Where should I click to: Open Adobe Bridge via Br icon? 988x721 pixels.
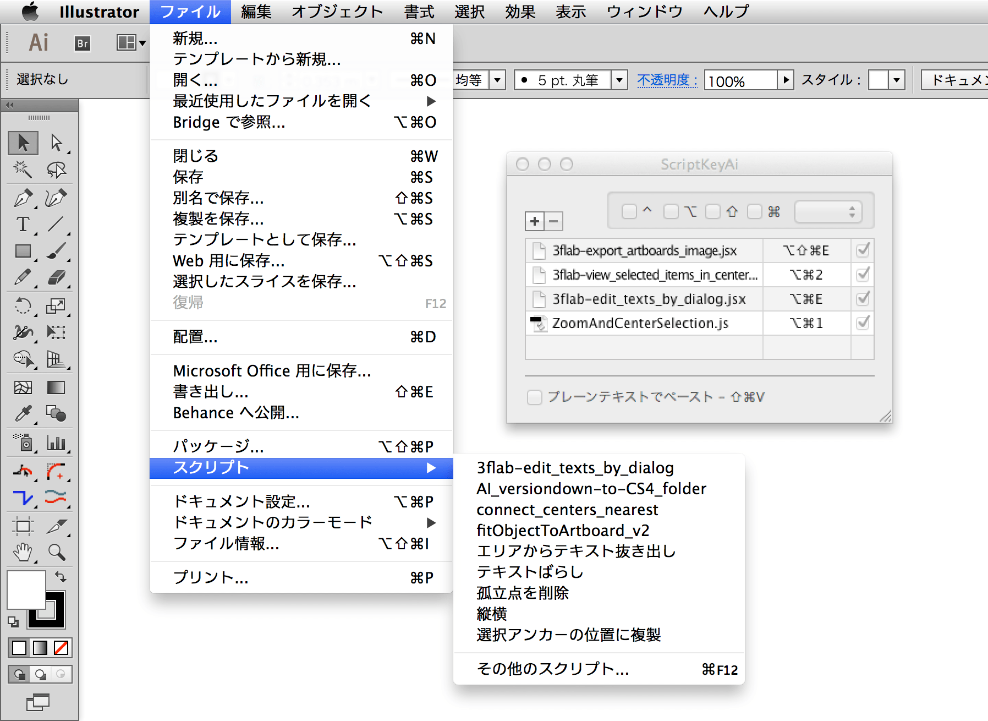(83, 43)
